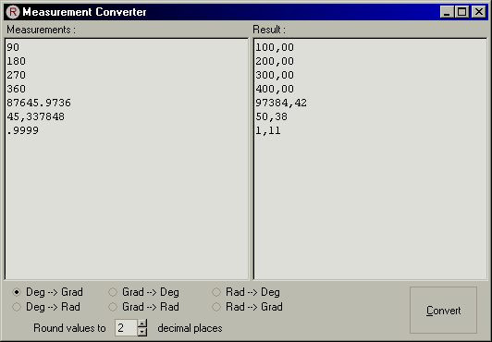The height and width of the screenshot is (342, 492).
Task: Click measurement line 45,337848
Action: pos(36,116)
